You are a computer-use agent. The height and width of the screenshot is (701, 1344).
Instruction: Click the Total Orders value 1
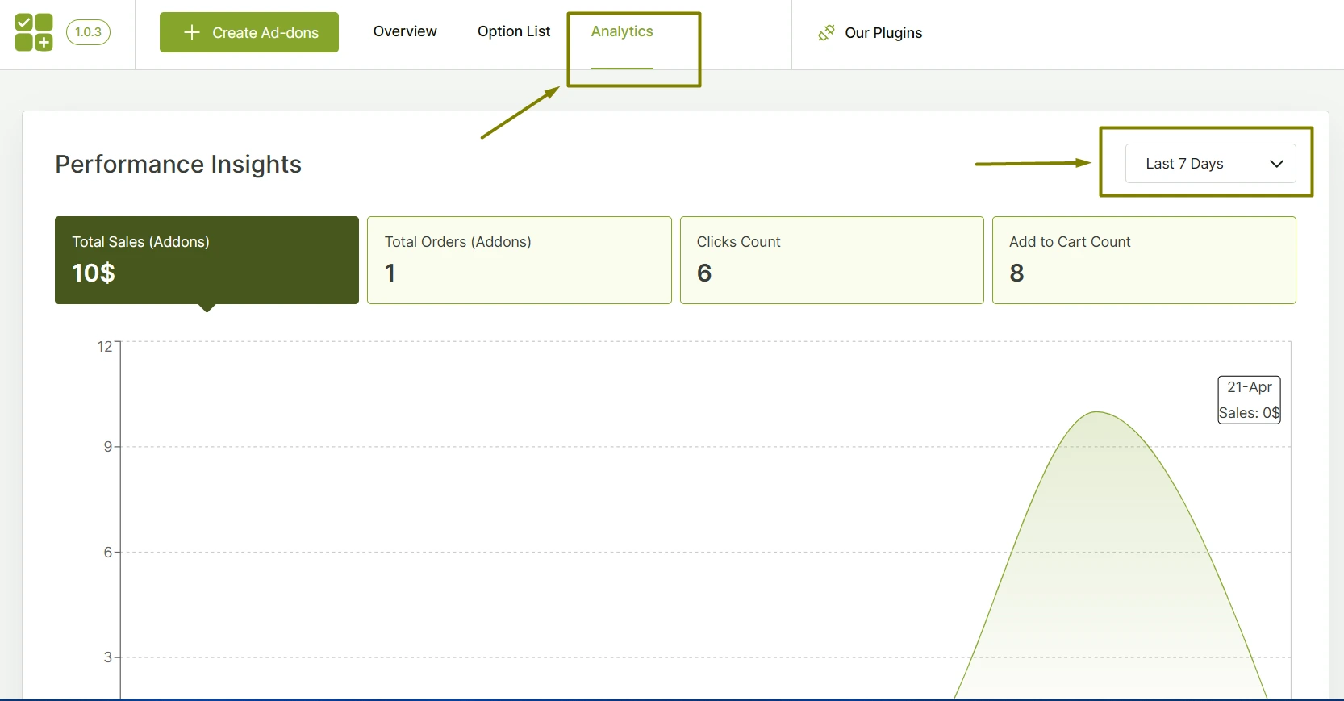(390, 273)
